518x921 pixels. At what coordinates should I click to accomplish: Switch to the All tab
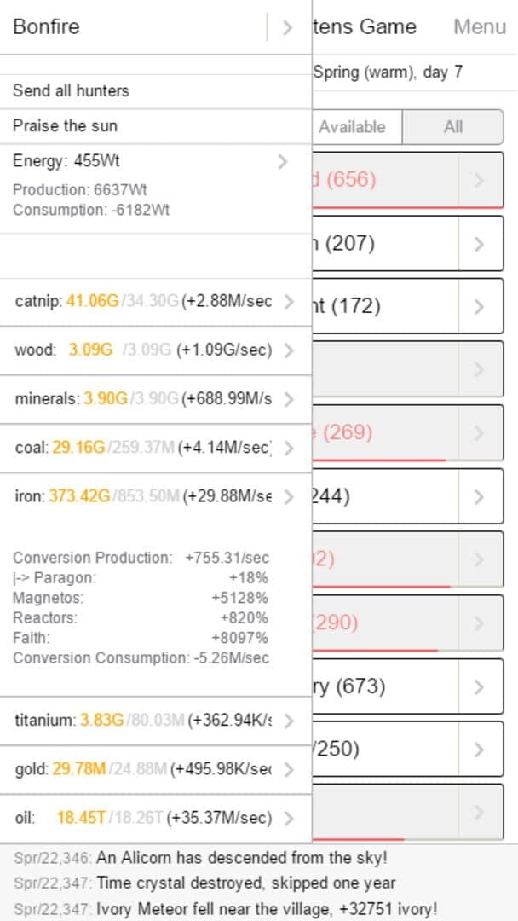452,127
